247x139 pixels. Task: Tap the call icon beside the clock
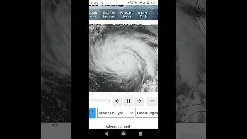pos(102,3)
